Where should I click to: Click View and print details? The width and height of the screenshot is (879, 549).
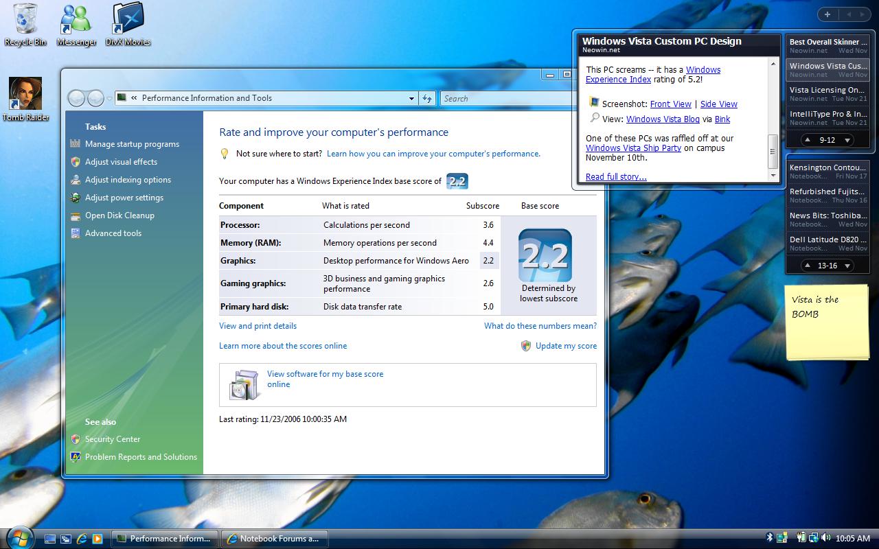258,326
